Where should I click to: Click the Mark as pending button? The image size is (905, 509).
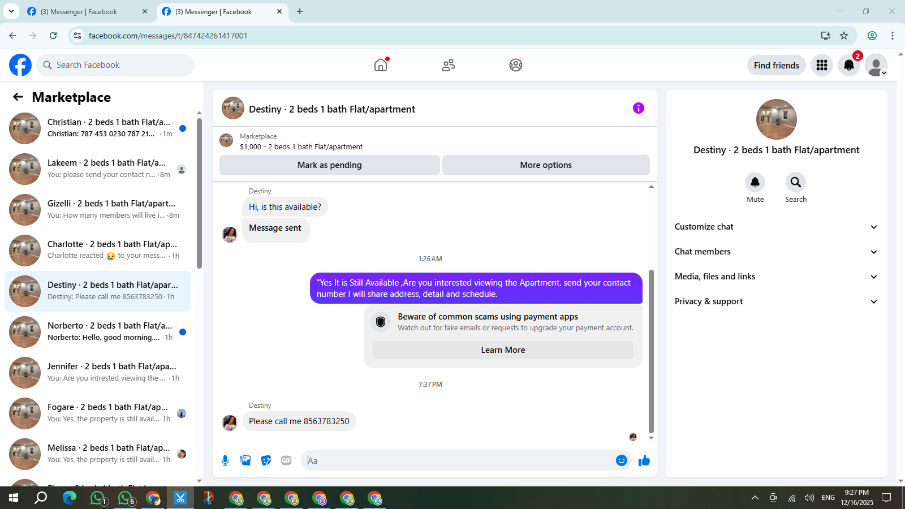[x=330, y=165]
